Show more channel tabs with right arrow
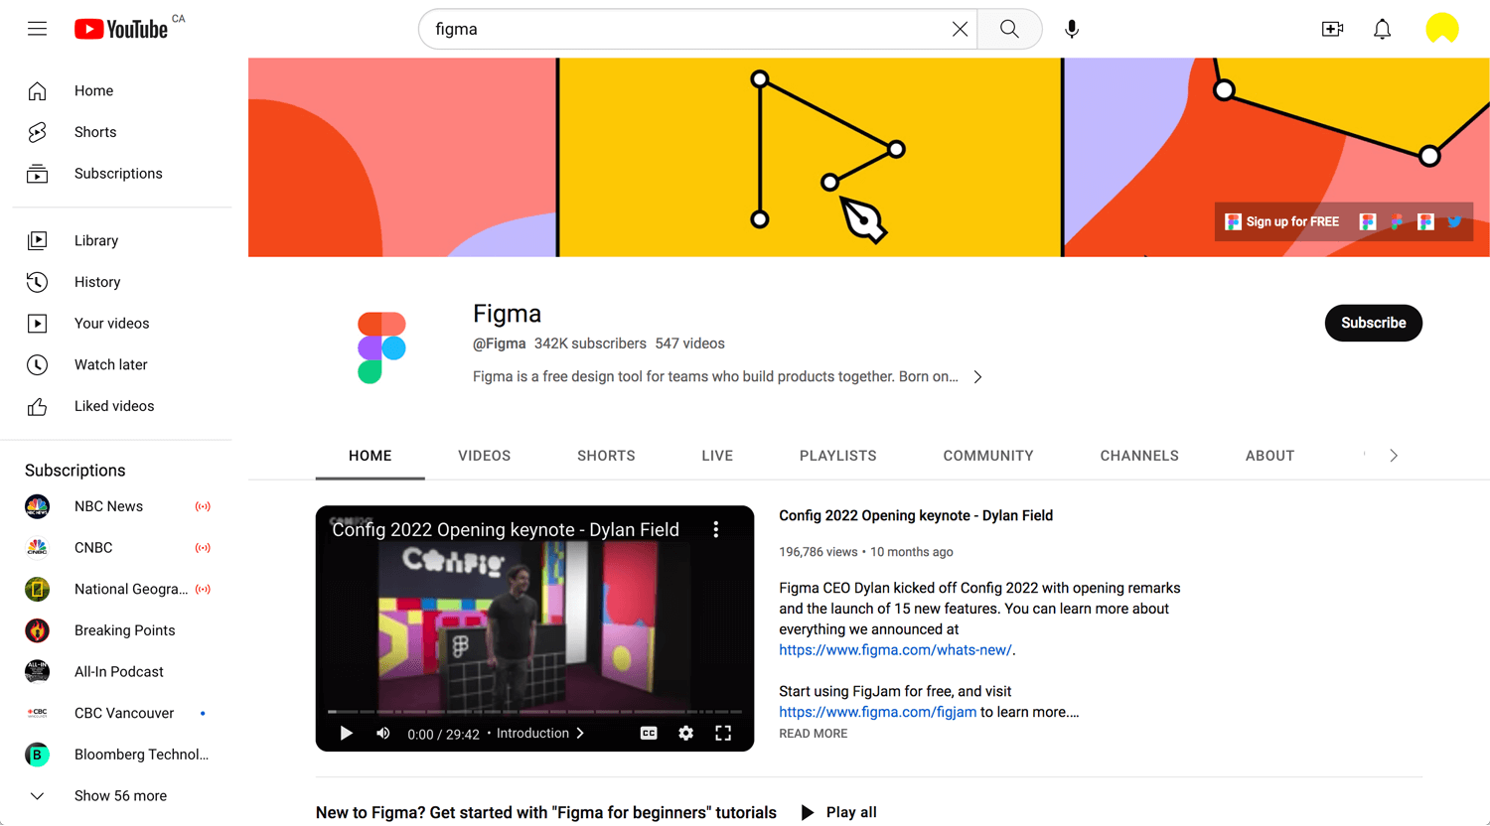Viewport: 1490px width, 826px height. pyautogui.click(x=1394, y=456)
